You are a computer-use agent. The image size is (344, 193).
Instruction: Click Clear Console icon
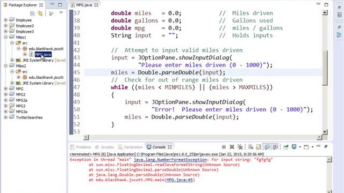(251, 147)
